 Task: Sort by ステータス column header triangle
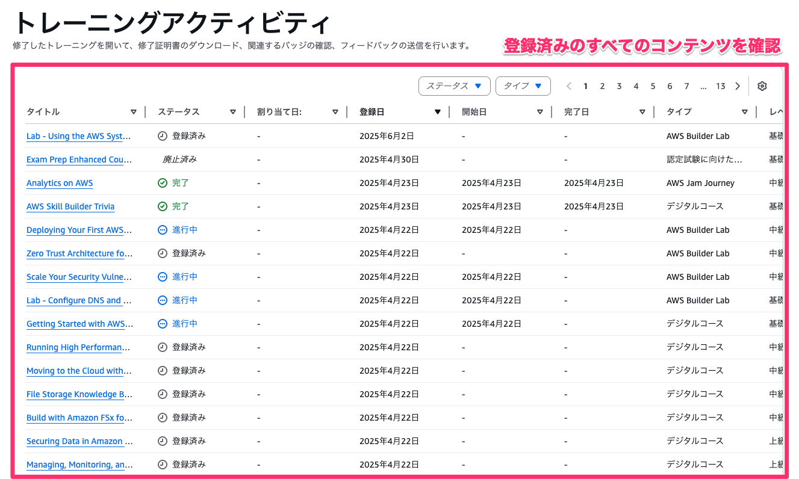point(233,112)
